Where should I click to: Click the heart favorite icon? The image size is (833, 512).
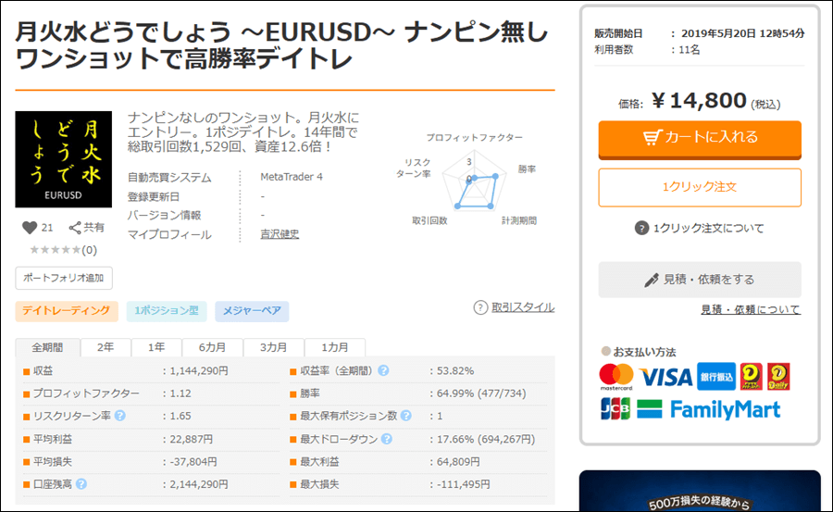[x=30, y=228]
